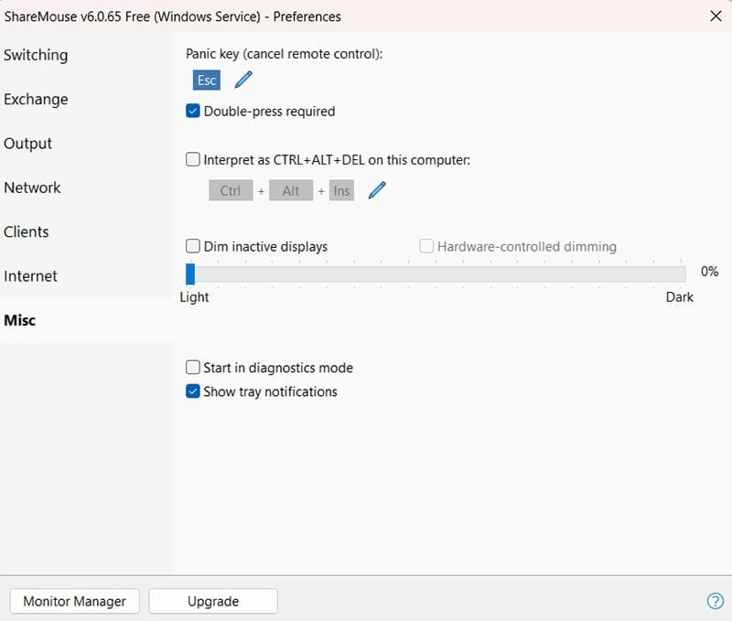Select the Output tab
Screen dimensions: 732x621
[x=28, y=144]
